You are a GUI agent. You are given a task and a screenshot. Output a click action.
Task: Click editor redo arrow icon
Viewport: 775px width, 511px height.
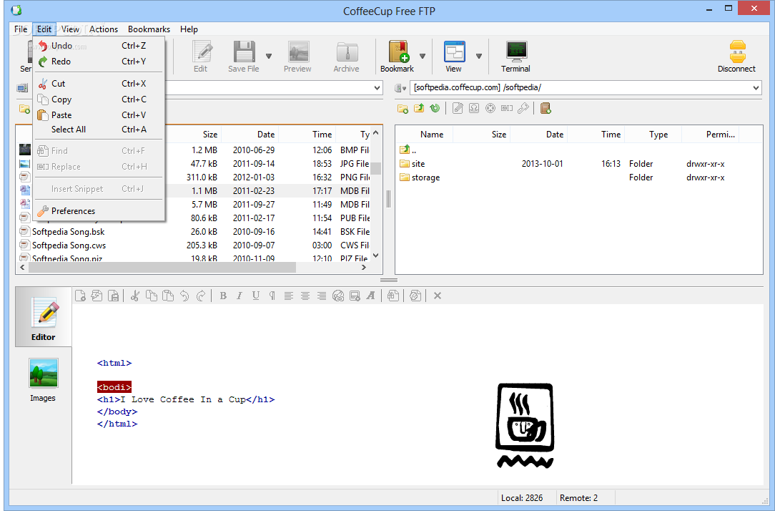(201, 296)
